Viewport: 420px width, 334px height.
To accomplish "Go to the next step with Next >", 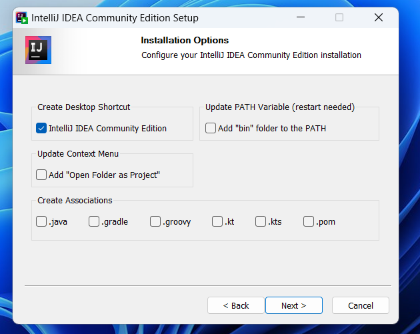I will (294, 305).
